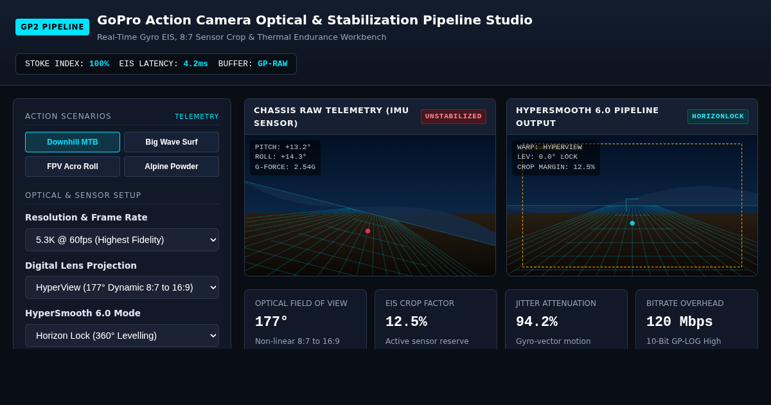The height and width of the screenshot is (405, 771).
Task: Click the raw telemetry IMU viewport
Action: tap(370, 206)
